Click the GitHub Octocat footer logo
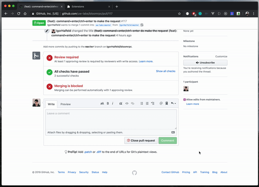The height and width of the screenshot is (187, 259). click(134, 173)
